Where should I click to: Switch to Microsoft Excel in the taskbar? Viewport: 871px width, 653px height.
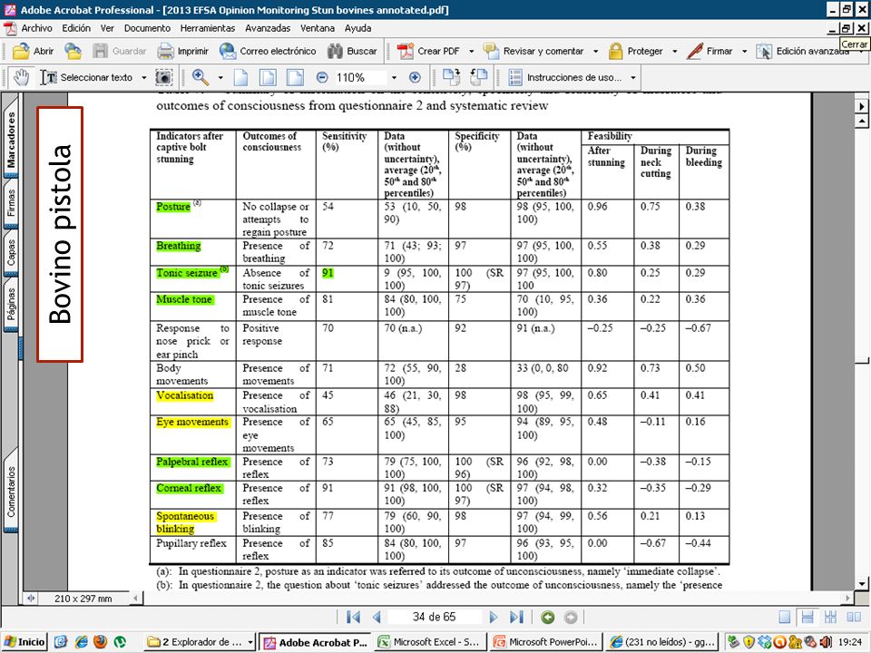[x=430, y=642]
